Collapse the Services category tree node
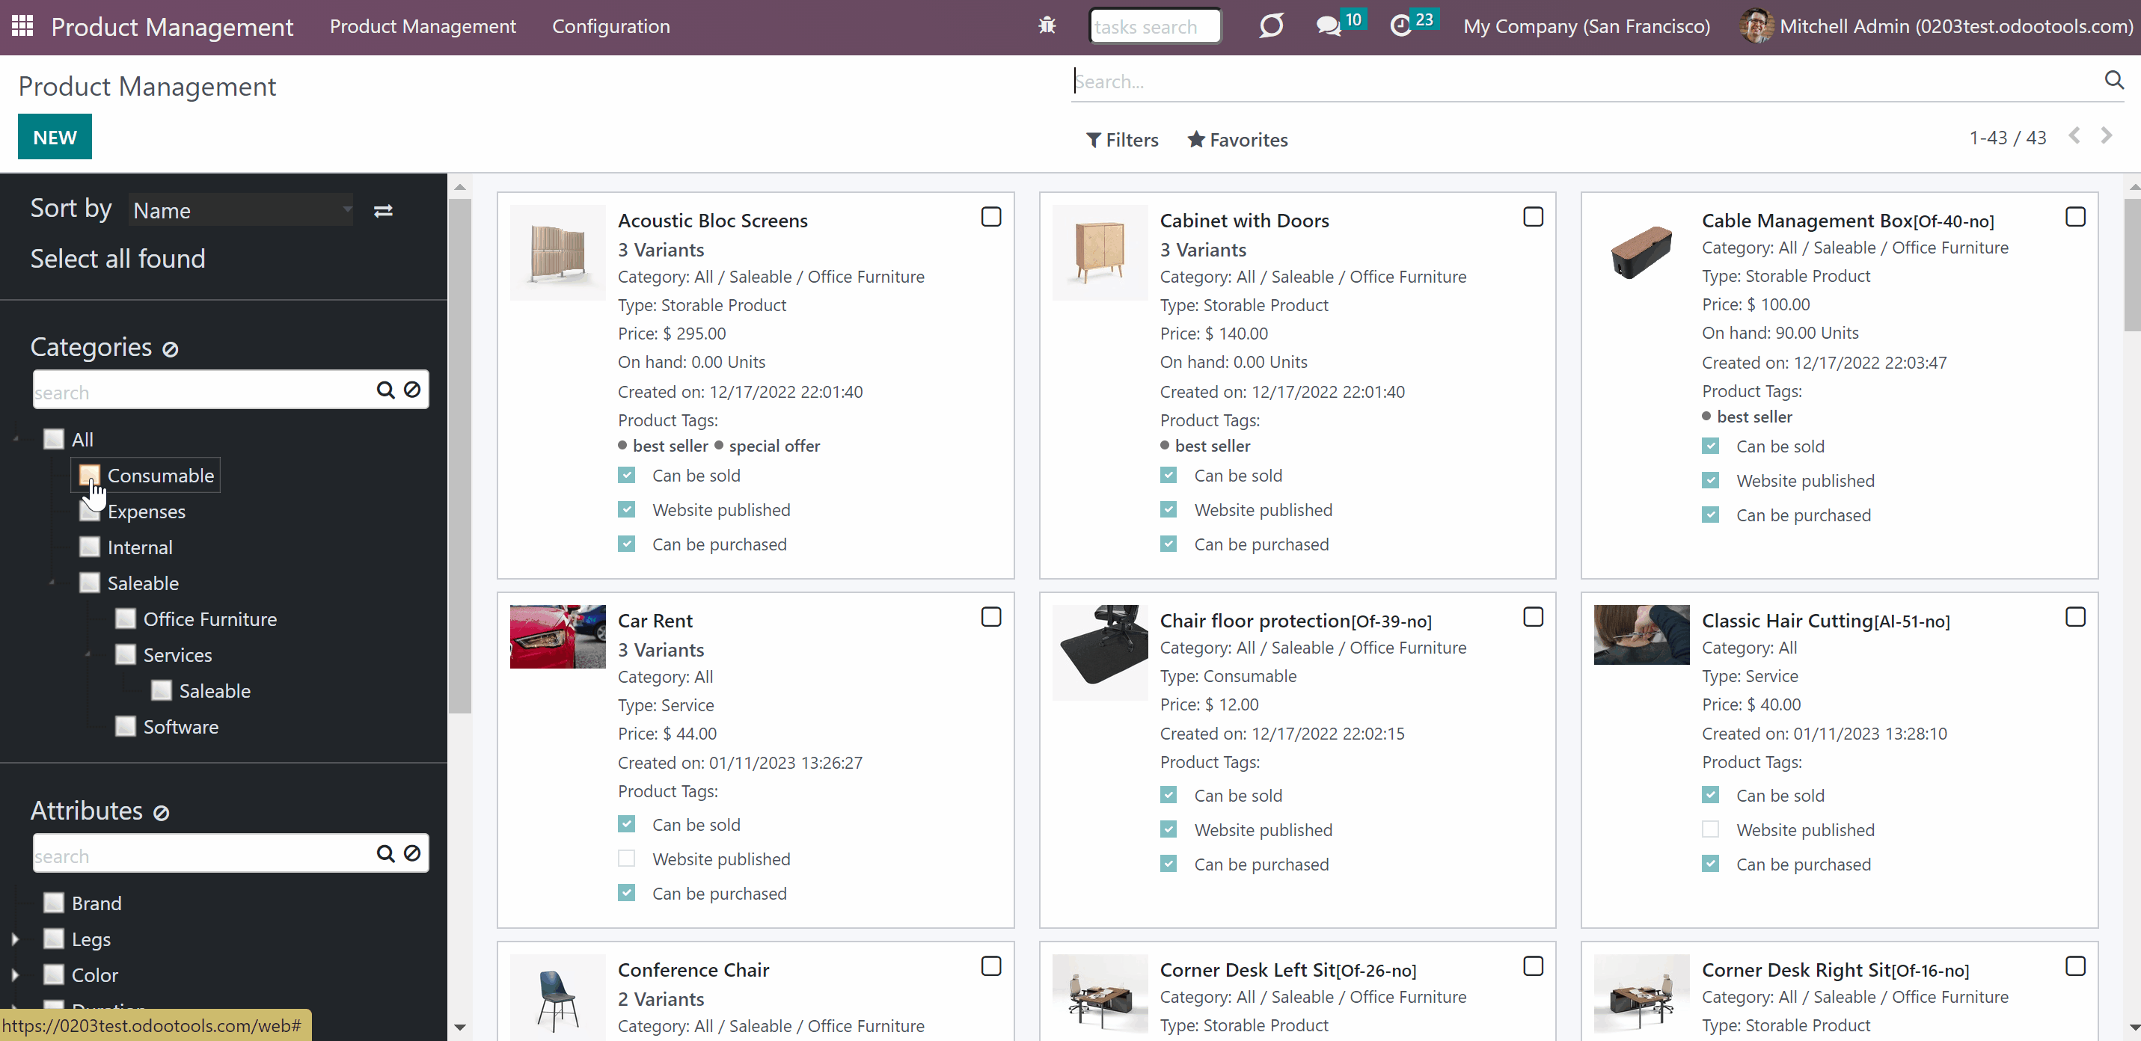The image size is (2141, 1041). click(x=88, y=654)
